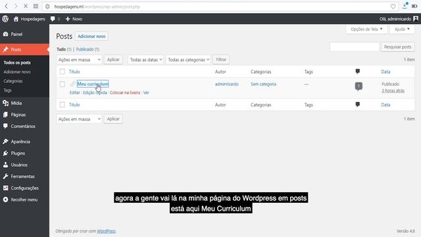Open browser speed dial grid
The height and width of the screenshot is (237, 421).
coord(36,6)
